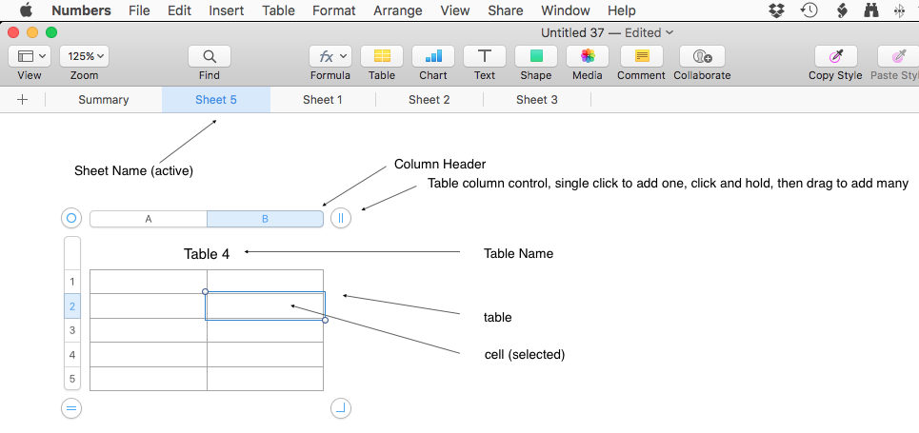Insert a Chart from toolbar
The width and height of the screenshot is (919, 433).
pos(433,56)
